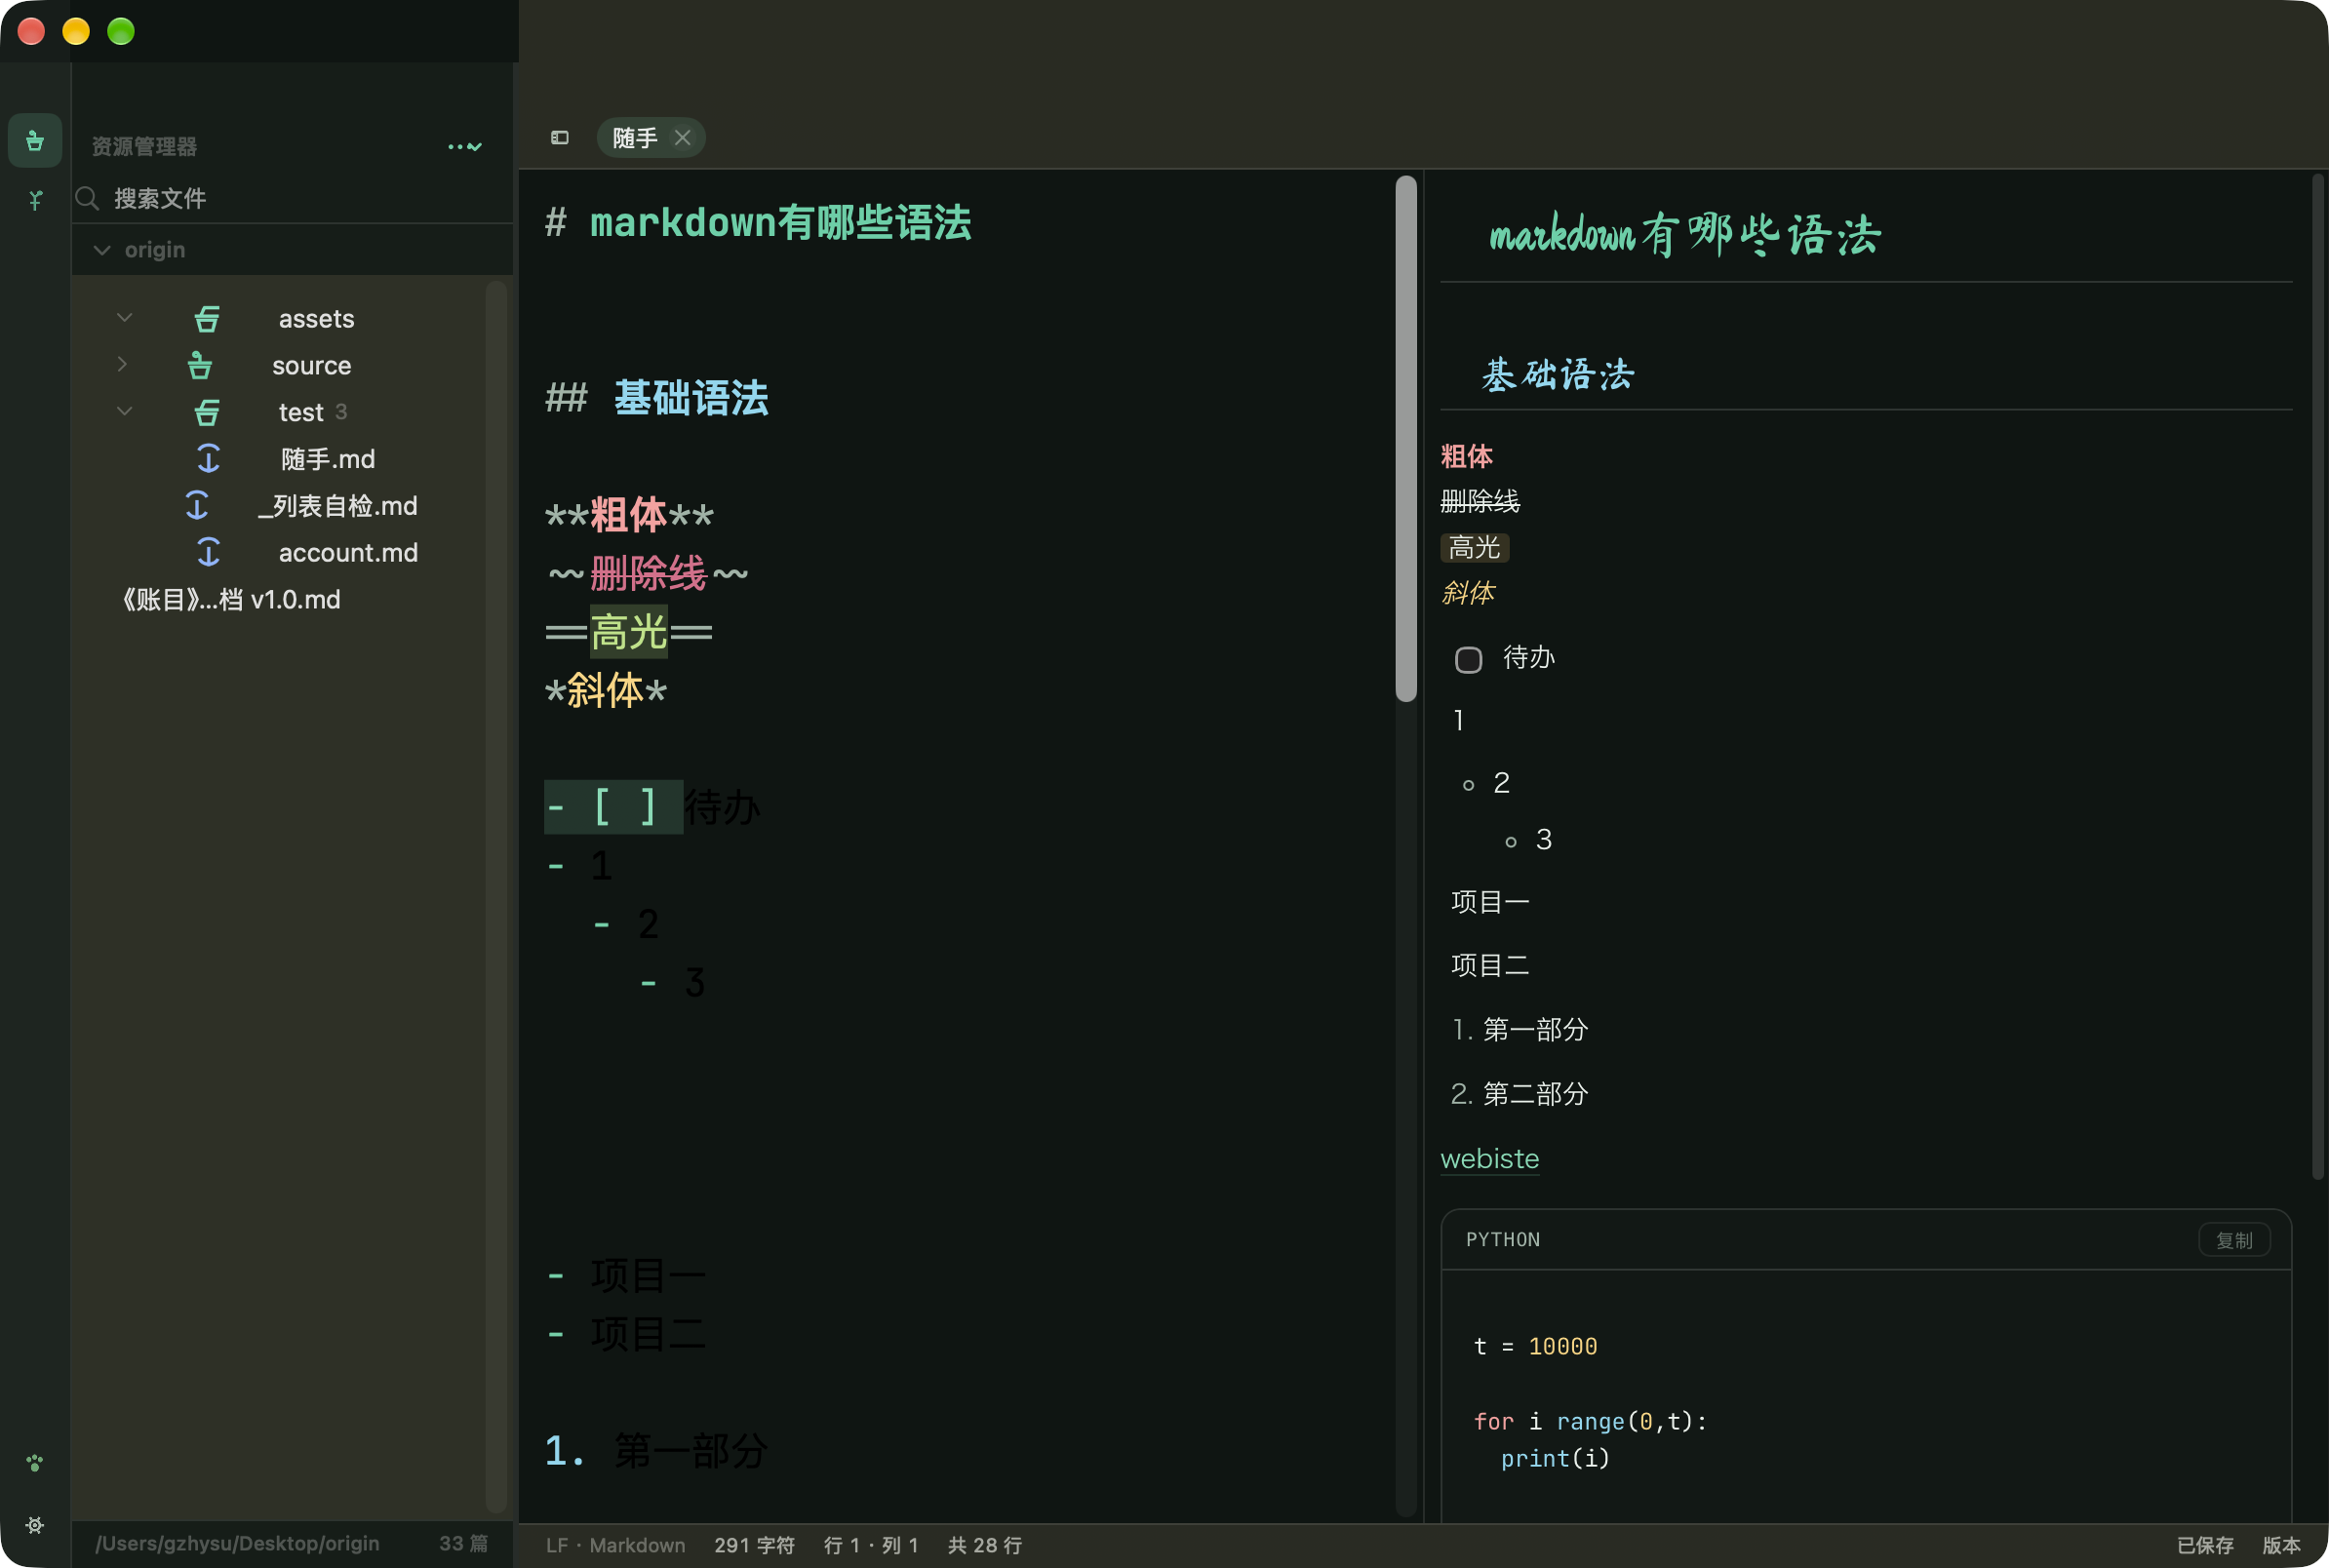Image resolution: width=2329 pixels, height=1568 pixels.
Task: Check the 待办 checkbox in preview
Action: tap(1468, 660)
